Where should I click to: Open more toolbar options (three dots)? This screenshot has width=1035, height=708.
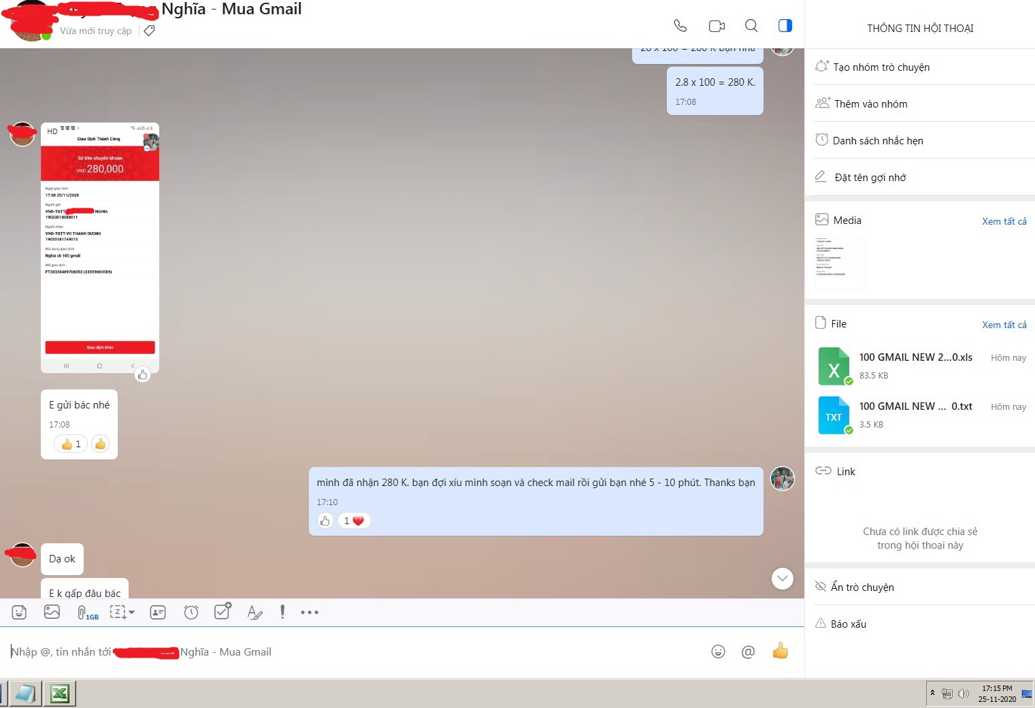310,612
